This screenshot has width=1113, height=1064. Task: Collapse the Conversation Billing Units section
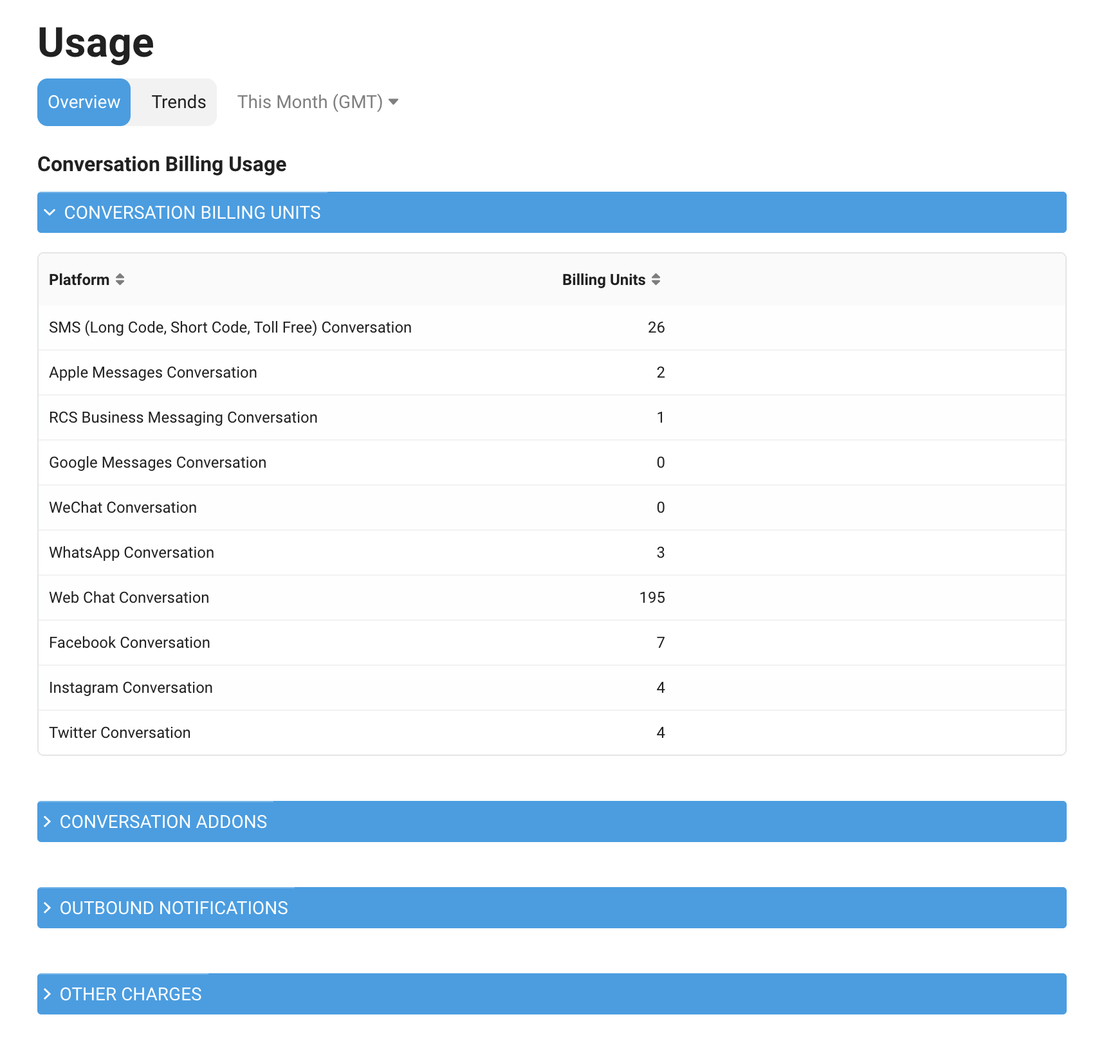click(551, 212)
